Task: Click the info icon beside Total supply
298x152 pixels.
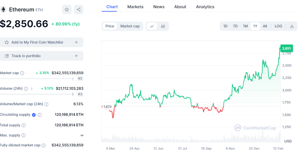Action: point(24,125)
